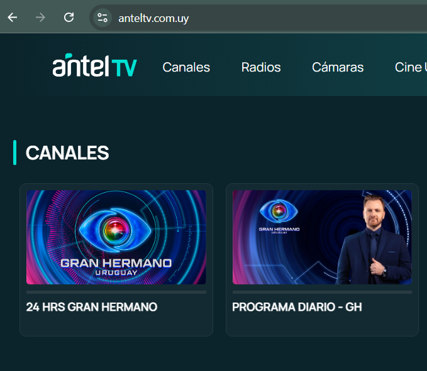Click the Antel TV logo
The image size is (427, 371).
point(95,65)
